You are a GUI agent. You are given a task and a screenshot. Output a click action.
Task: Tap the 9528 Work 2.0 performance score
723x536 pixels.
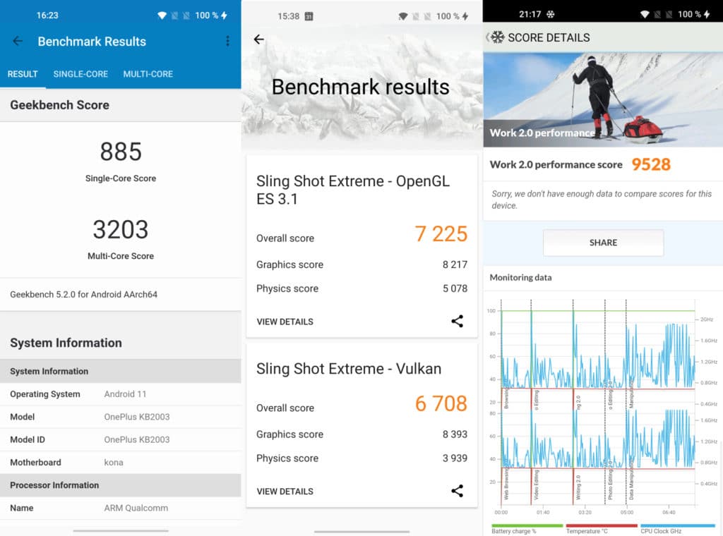point(650,165)
